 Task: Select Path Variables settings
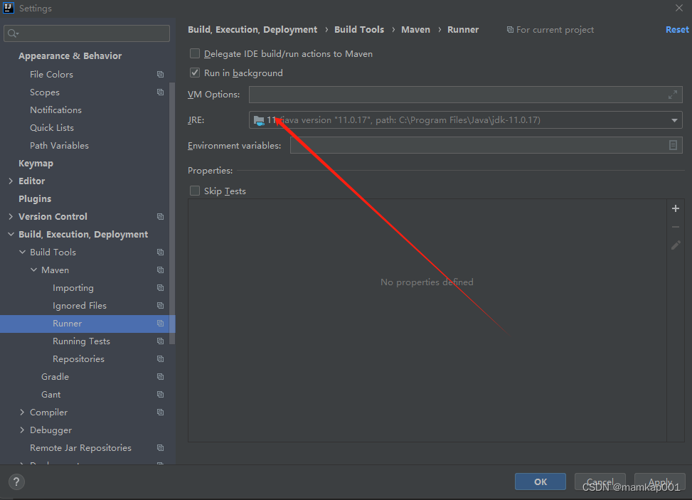(x=59, y=146)
